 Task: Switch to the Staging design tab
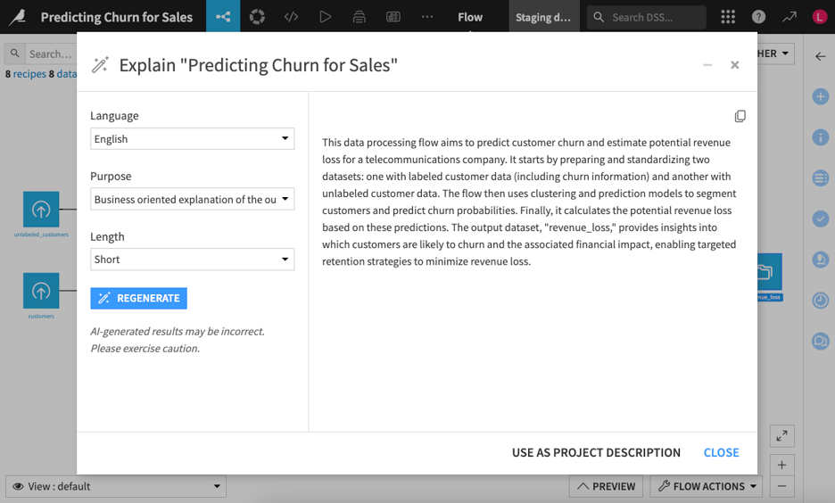click(x=543, y=17)
